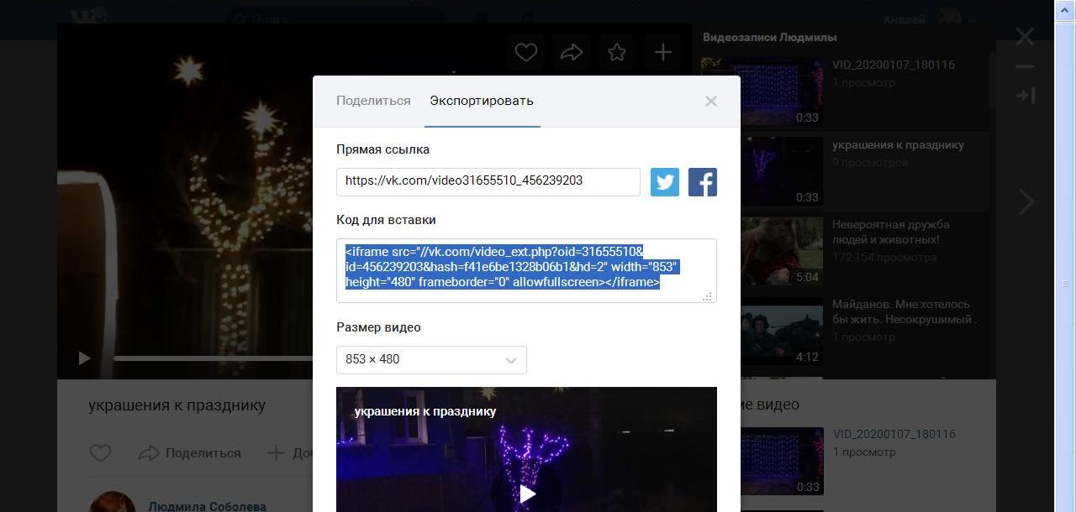This screenshot has height=512, width=1076.
Task: Like the video with the heart below the title
Action: [100, 453]
